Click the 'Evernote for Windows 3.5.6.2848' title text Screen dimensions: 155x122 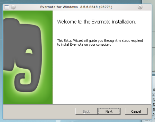coord(76,7)
